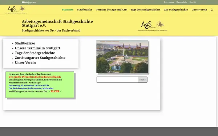Open the Stadtbezirke navigation menu item

(x=85, y=9)
